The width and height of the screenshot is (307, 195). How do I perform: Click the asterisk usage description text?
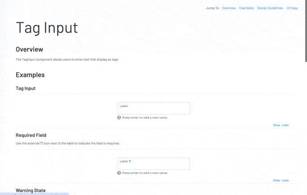[68, 143]
